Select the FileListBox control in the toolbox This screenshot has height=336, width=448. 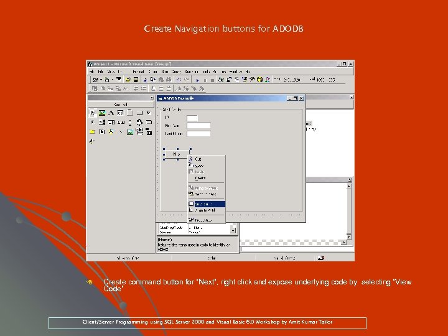point(101,132)
